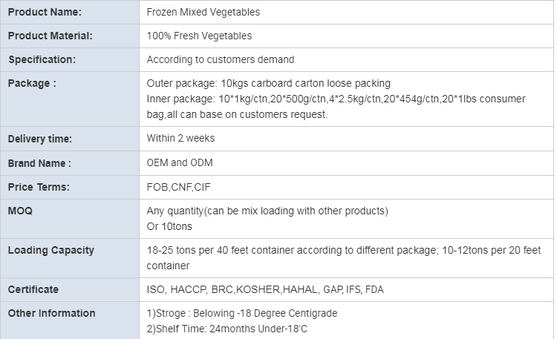557x339 pixels.
Task: Click the Shelf Time 24months line
Action: [x=227, y=329]
